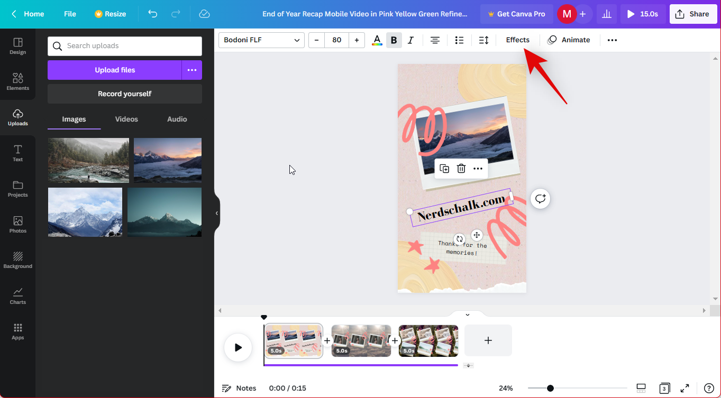This screenshot has height=398, width=721.
Task: Change text alignment
Action: coord(435,40)
